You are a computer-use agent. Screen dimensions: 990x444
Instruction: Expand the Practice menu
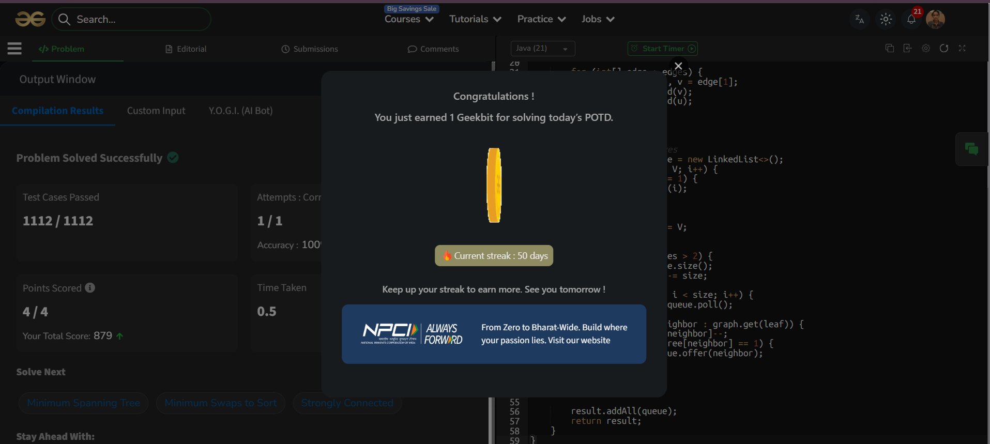tap(541, 19)
